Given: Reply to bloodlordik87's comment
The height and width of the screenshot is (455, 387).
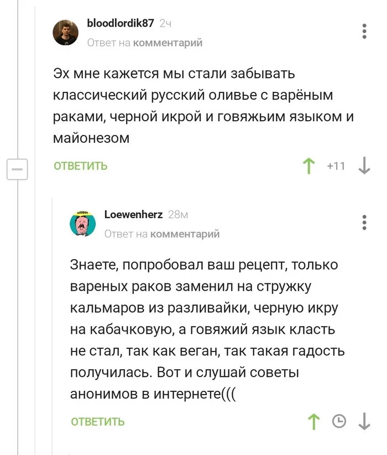Looking at the screenshot, I should 81,166.
